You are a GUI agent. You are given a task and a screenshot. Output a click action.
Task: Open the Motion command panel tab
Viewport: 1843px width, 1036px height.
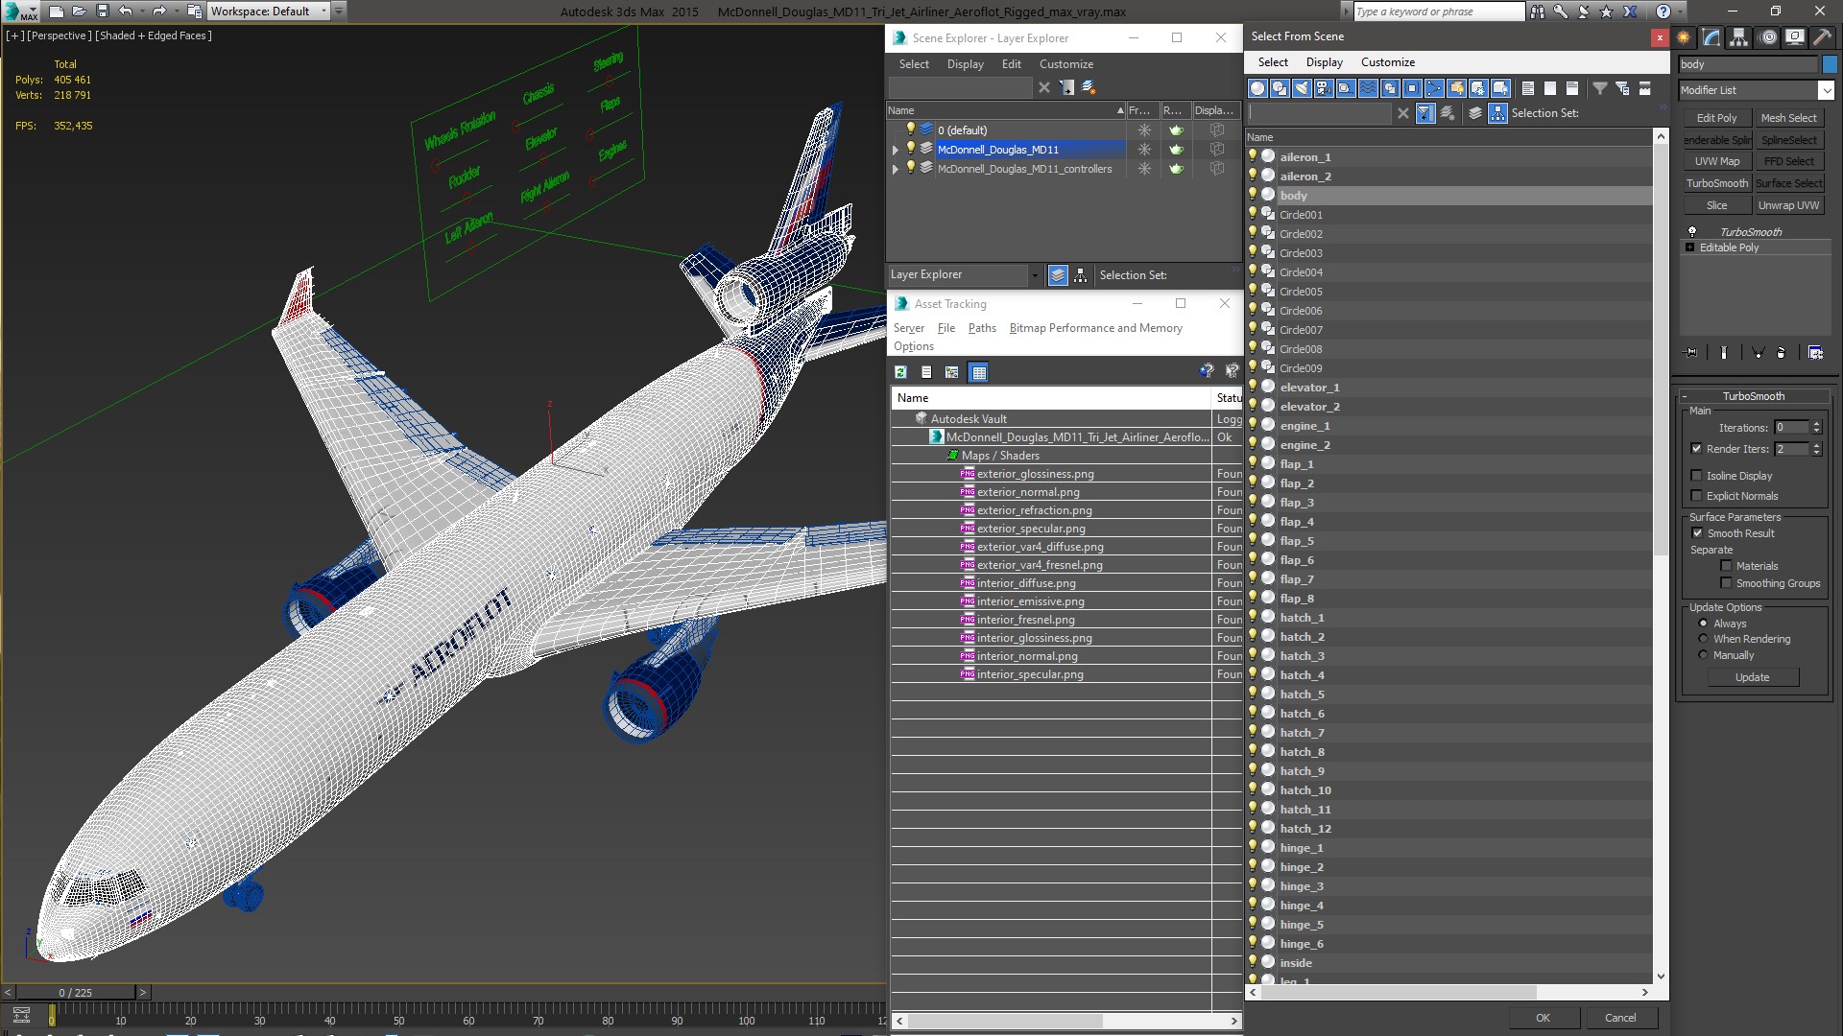(x=1768, y=37)
